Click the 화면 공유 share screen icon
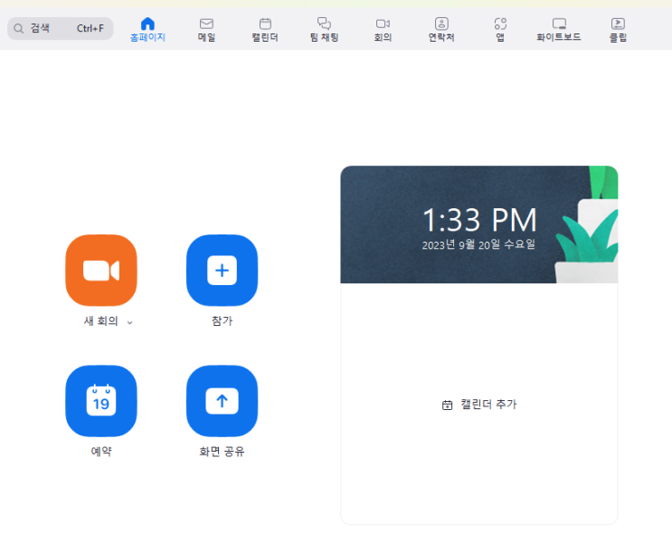Image resolution: width=672 pixels, height=544 pixels. pos(222,401)
